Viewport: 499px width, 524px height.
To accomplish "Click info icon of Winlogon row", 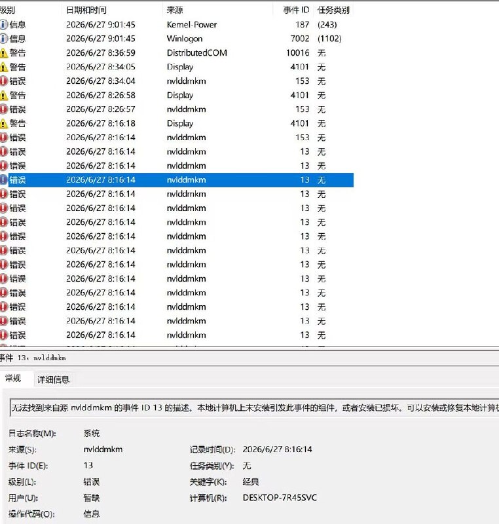I will (4, 39).
